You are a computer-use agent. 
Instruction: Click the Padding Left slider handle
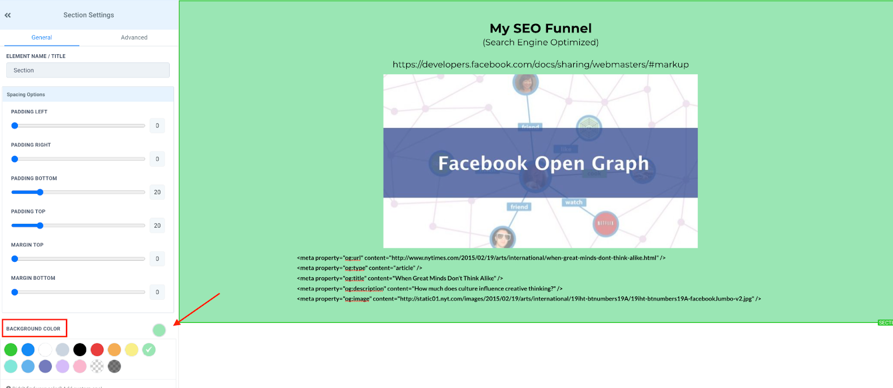click(x=15, y=126)
